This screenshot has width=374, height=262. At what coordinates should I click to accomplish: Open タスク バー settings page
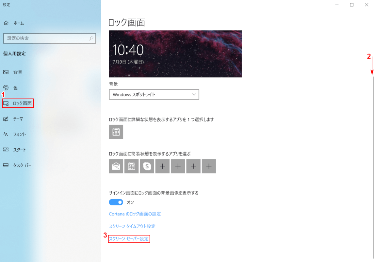pyautogui.click(x=22, y=165)
